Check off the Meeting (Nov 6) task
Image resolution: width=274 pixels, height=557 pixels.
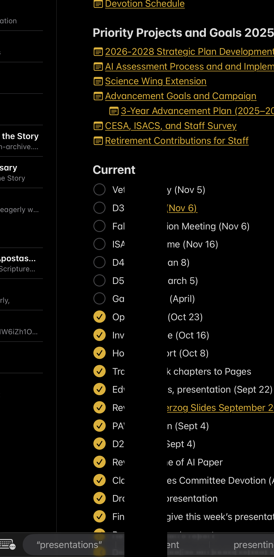click(99, 226)
